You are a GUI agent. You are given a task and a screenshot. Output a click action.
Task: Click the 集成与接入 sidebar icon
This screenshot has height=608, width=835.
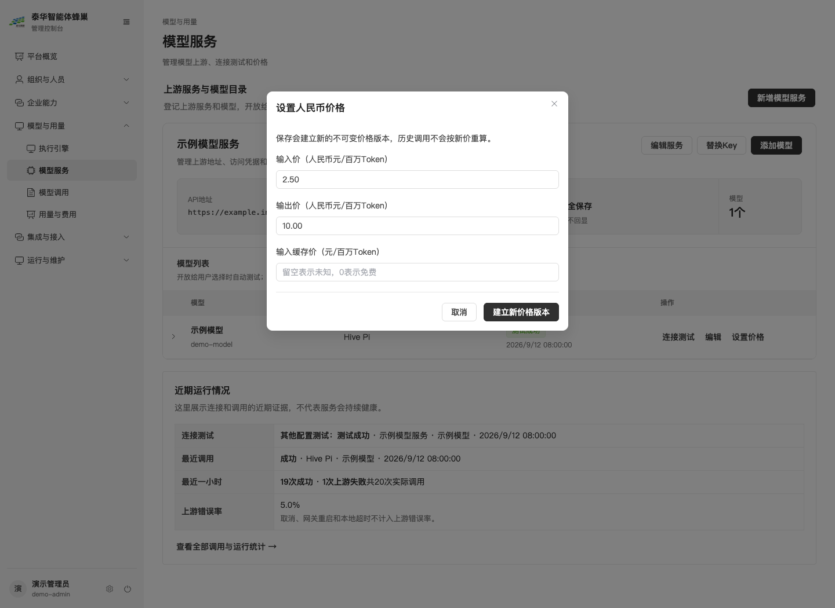(x=19, y=237)
